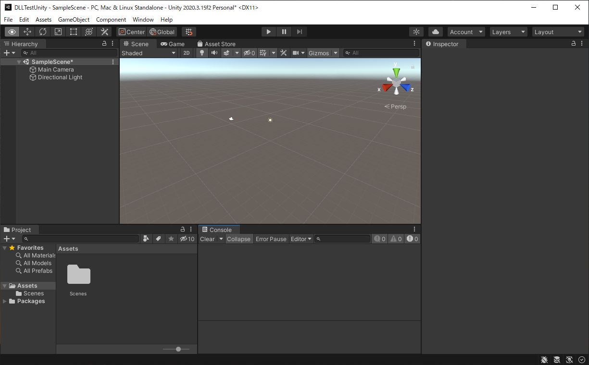This screenshot has height=365, width=589.
Task: Click the red X axis gizmo cone
Action: tap(387, 88)
